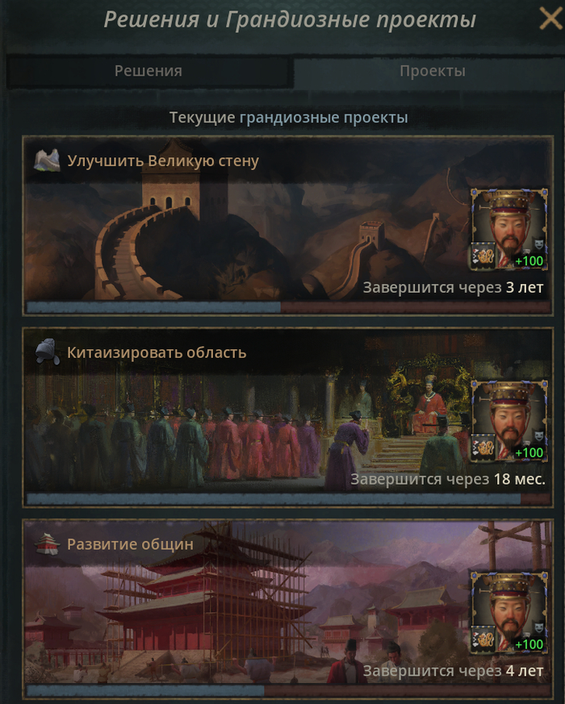Switch to the Проекты tab
This screenshot has width=565, height=704.
point(433,71)
